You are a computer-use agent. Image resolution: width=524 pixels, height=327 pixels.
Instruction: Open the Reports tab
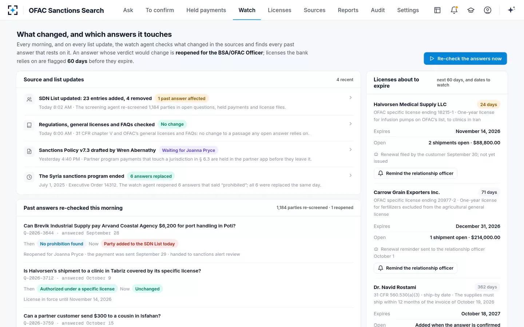tap(348, 10)
